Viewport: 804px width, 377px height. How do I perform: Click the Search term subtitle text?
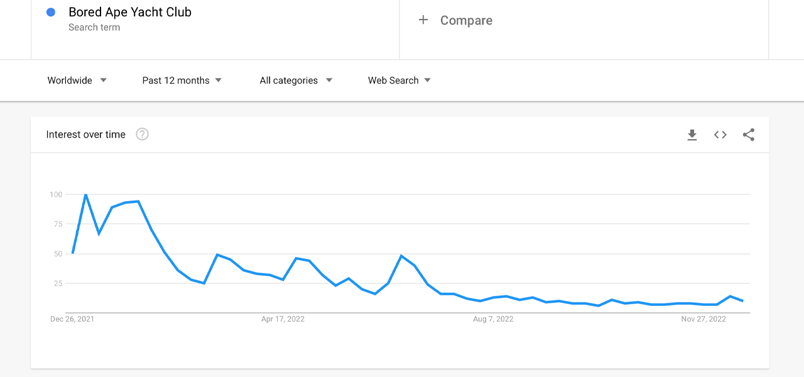tap(94, 28)
